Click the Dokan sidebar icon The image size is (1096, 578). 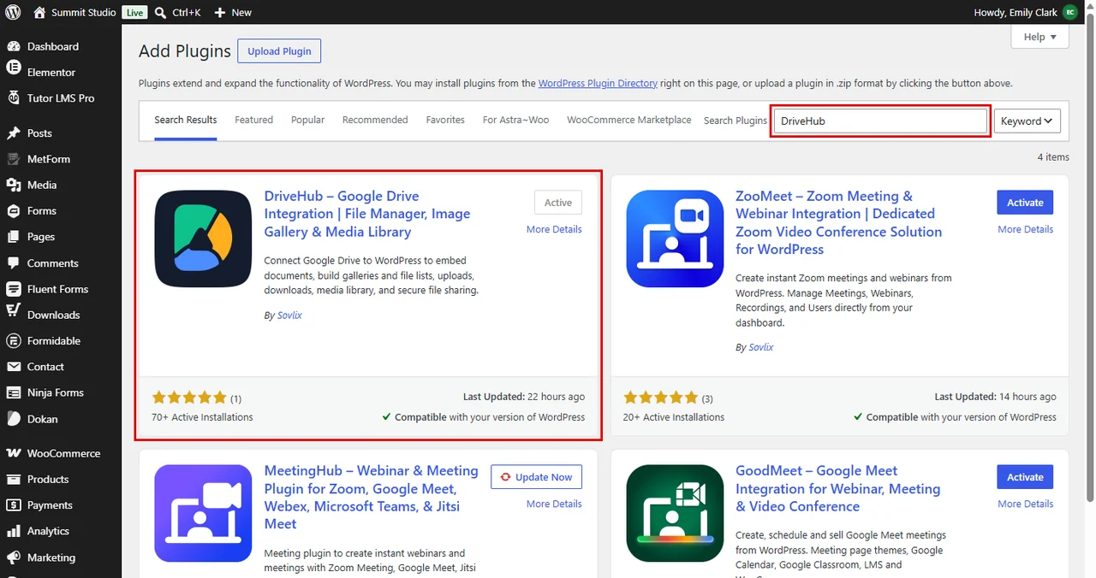[x=13, y=418]
